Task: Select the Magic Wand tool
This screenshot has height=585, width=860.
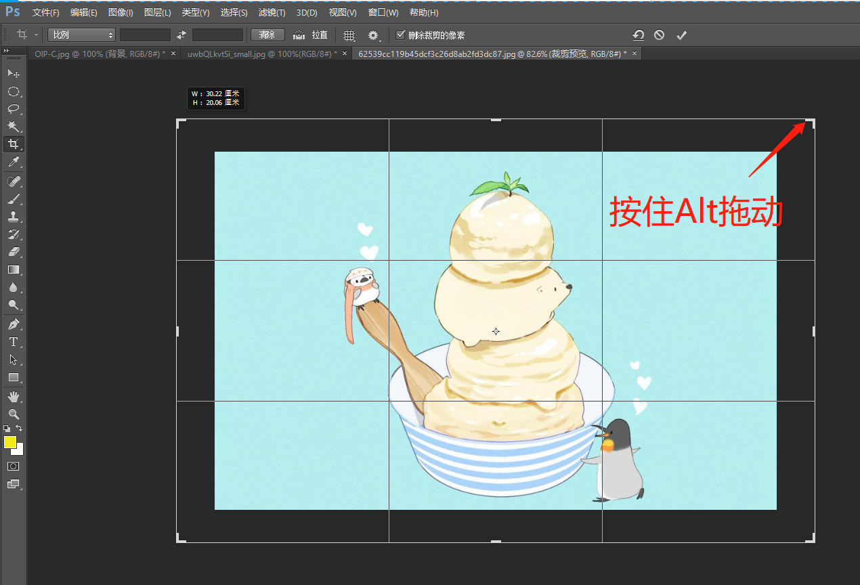Action: 13,127
